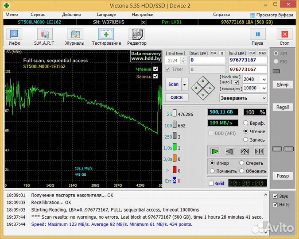Screen dimensions: 299x239
Task: Select the Починить radio option
Action: coord(213,171)
